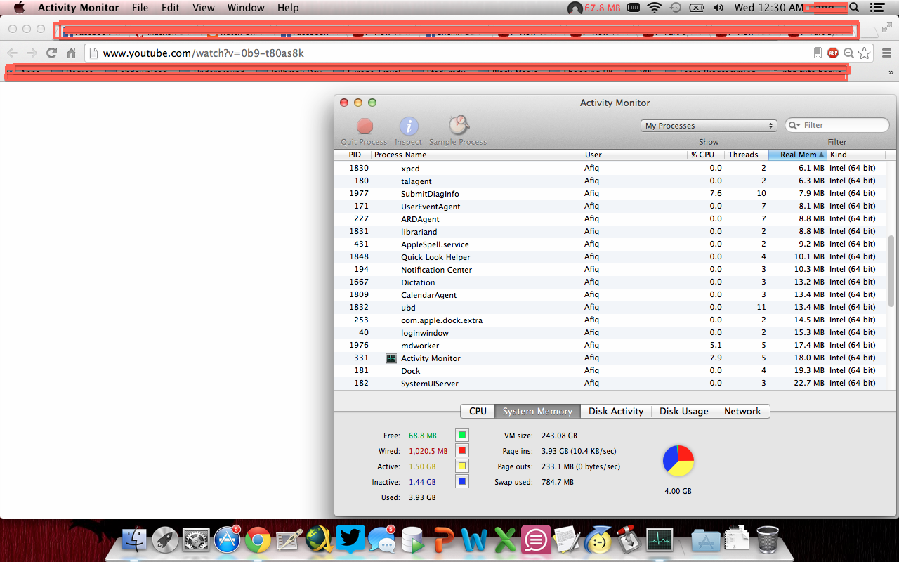Open TextEdit paper-and-pen Dock icon
Image resolution: width=899 pixels, height=562 pixels.
pyautogui.click(x=567, y=540)
